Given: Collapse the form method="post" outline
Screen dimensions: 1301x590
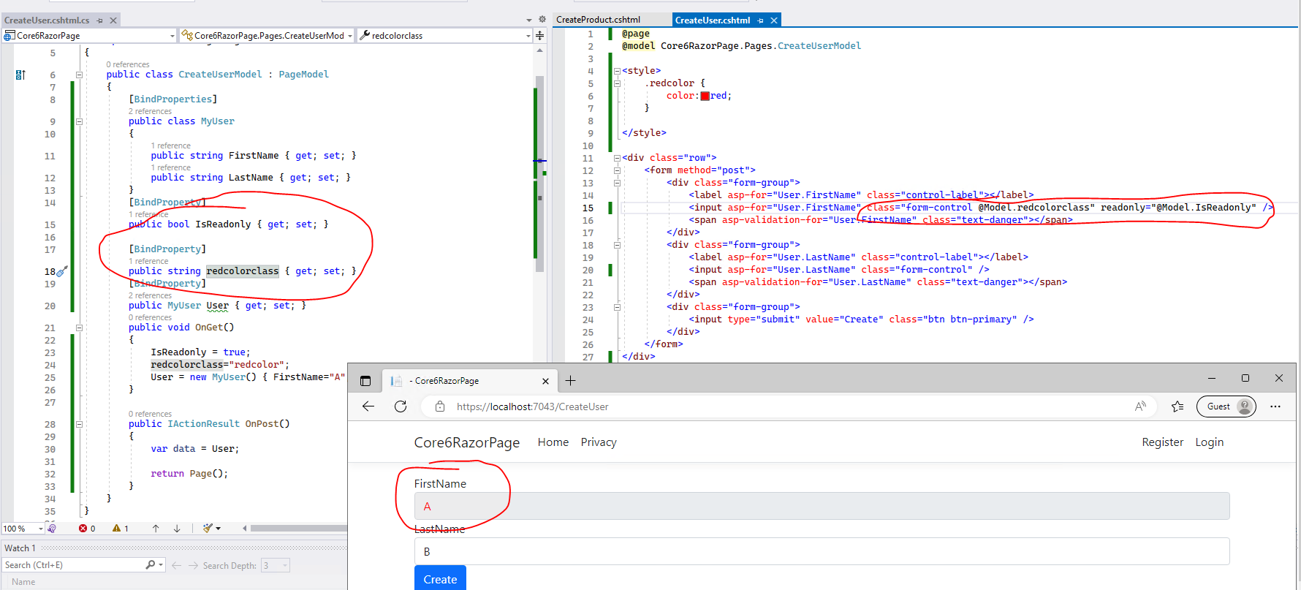Looking at the screenshot, I should pos(617,170).
